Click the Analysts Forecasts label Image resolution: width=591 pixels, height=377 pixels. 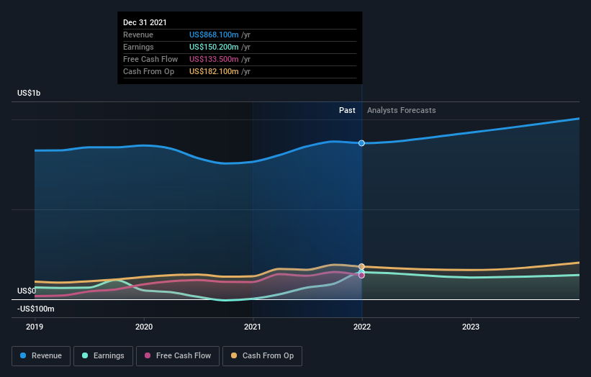click(402, 110)
